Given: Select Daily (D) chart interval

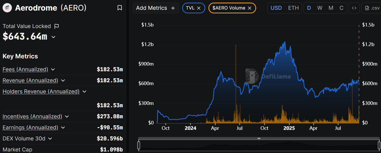Looking at the screenshot, I should [x=309, y=8].
